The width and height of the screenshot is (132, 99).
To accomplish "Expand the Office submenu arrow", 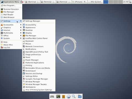I will click(21, 35).
